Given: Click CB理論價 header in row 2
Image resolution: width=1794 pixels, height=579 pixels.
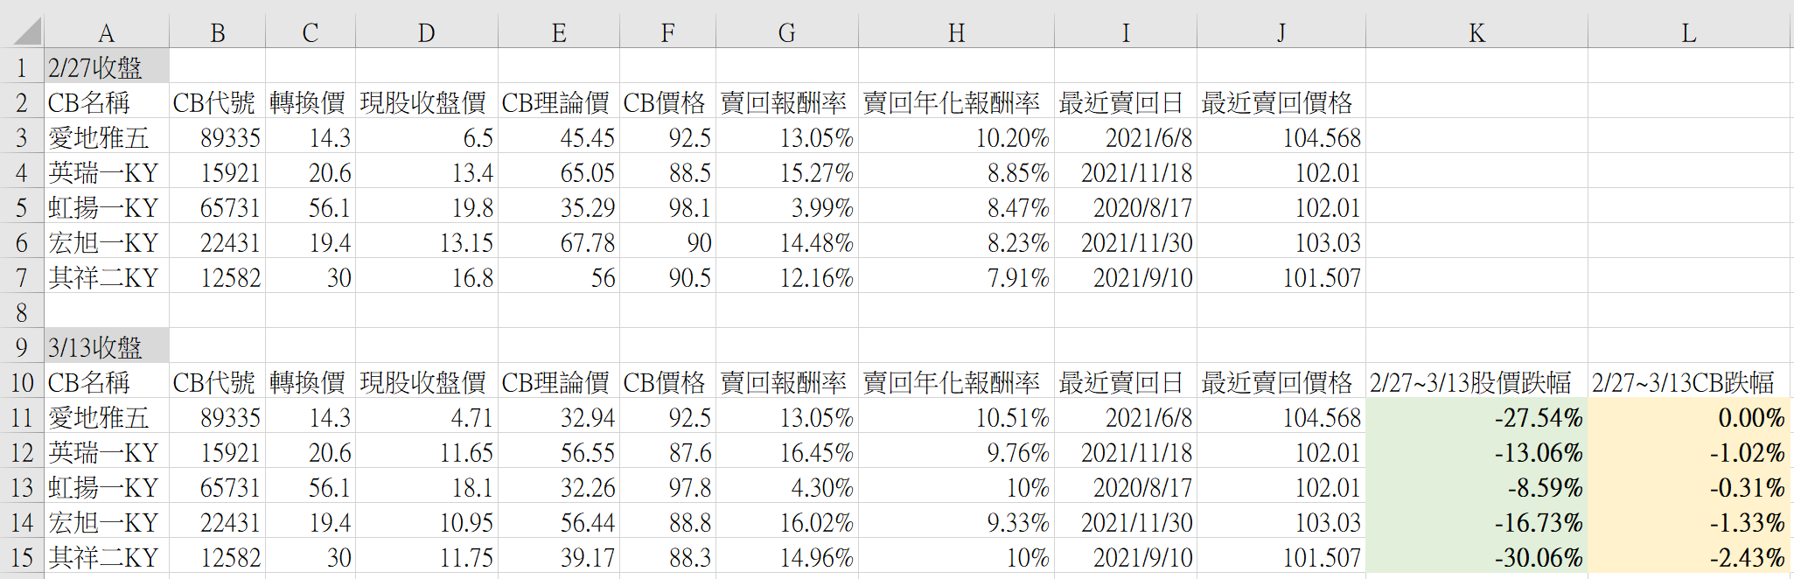Looking at the screenshot, I should coord(559,102).
